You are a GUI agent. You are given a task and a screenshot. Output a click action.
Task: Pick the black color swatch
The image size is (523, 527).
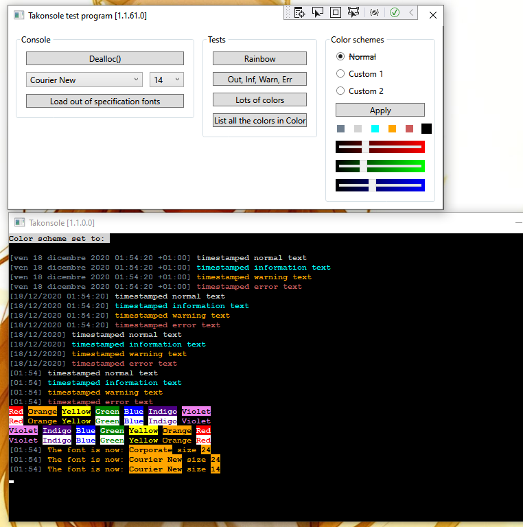pyautogui.click(x=426, y=129)
